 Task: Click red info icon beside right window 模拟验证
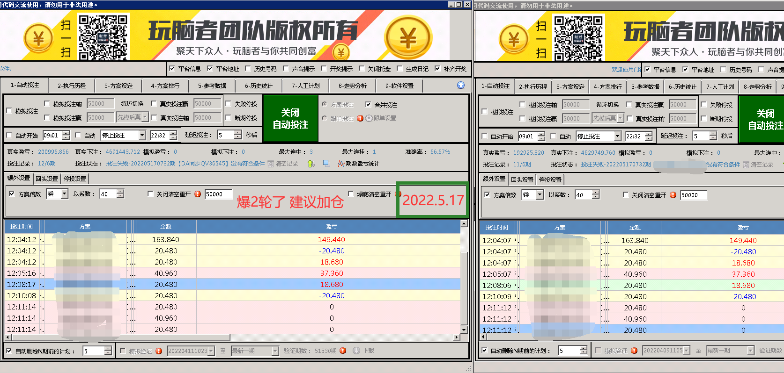pyautogui.click(x=634, y=351)
